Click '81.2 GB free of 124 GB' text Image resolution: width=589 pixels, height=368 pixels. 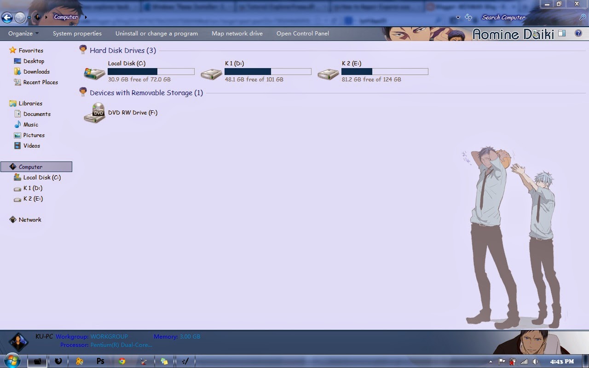[371, 80]
